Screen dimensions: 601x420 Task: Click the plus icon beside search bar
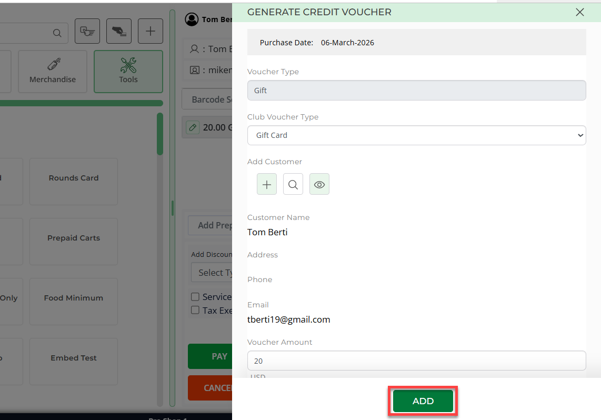[151, 32]
